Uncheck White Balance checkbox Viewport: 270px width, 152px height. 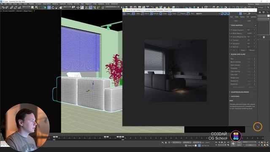coord(231,33)
